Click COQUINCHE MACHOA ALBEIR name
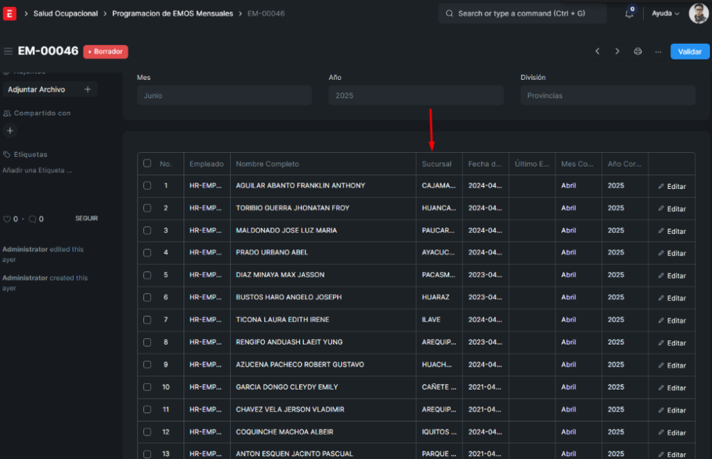The height and width of the screenshot is (459, 712). coord(284,432)
